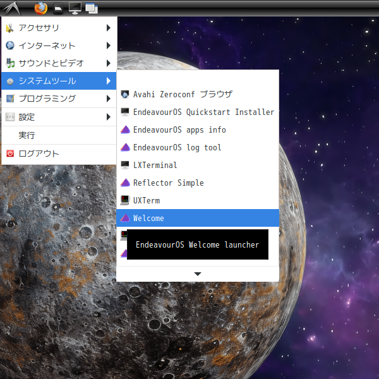The height and width of the screenshot is (379, 379).
Task: Open the file manager panel icon
Action: [x=58, y=8]
